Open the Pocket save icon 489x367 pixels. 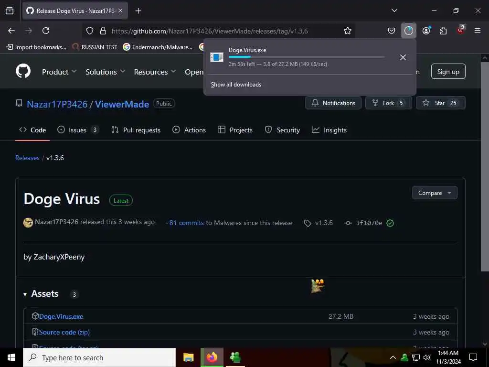pos(392,31)
